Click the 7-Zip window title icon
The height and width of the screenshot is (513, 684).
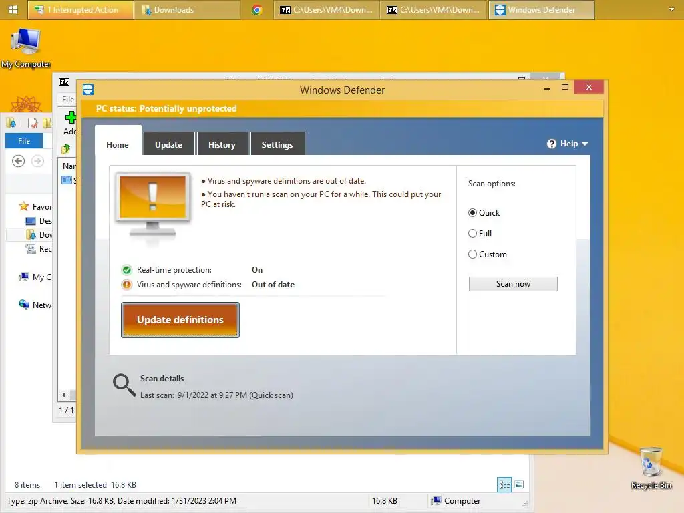(64, 82)
